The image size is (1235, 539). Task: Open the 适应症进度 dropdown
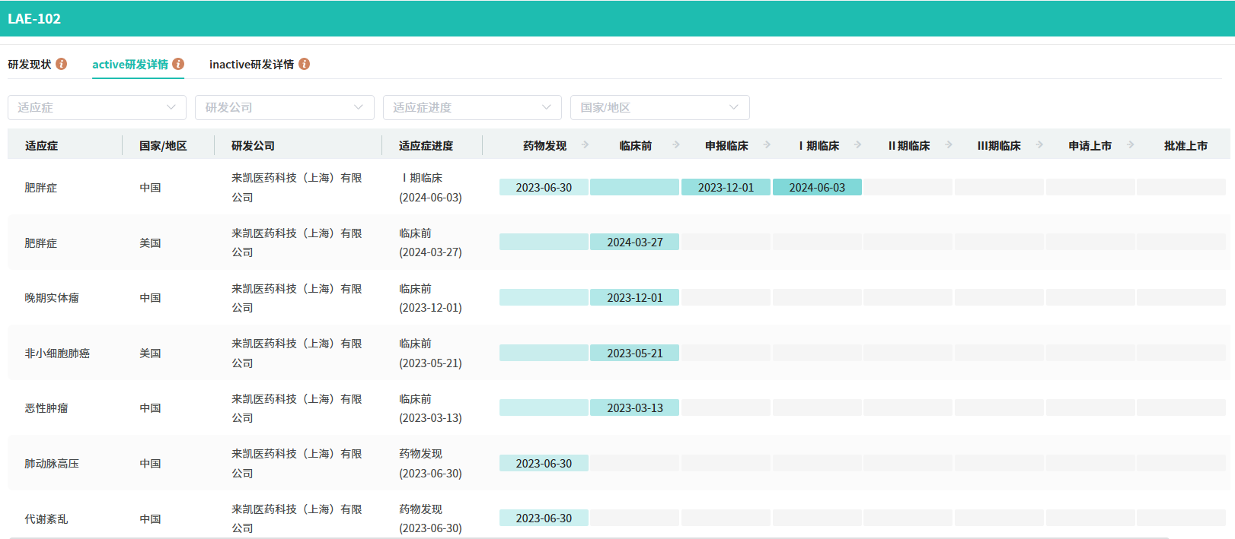[472, 107]
